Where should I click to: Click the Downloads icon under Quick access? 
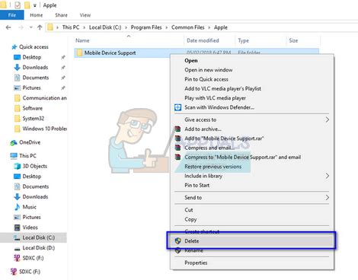pyautogui.click(x=17, y=67)
